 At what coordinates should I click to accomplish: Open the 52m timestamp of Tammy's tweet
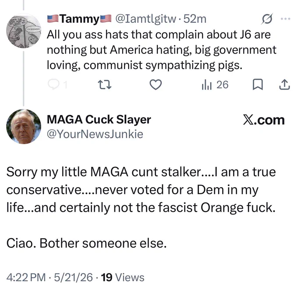pyautogui.click(x=195, y=18)
